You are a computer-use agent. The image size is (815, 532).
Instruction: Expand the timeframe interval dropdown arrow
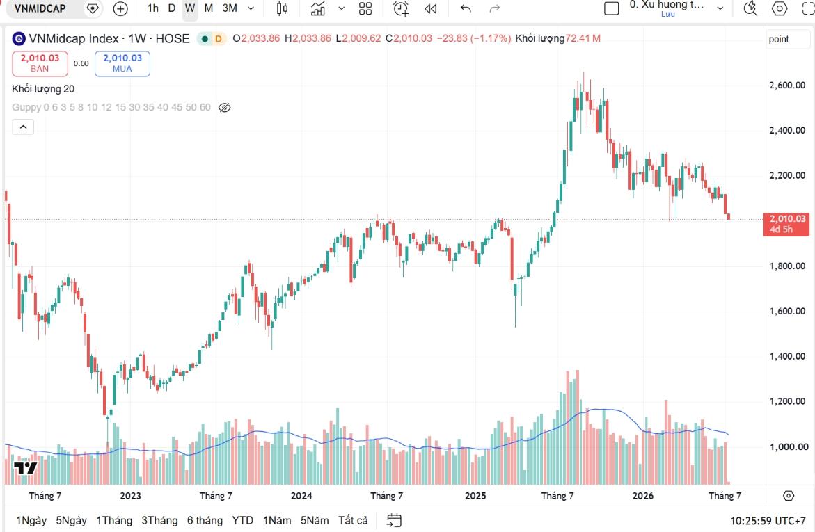(251, 8)
